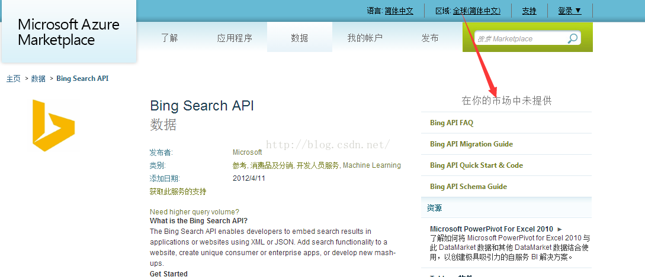This screenshot has height=277, width=645.
Task: Click the date 2012/4/11
Action: [x=249, y=178]
